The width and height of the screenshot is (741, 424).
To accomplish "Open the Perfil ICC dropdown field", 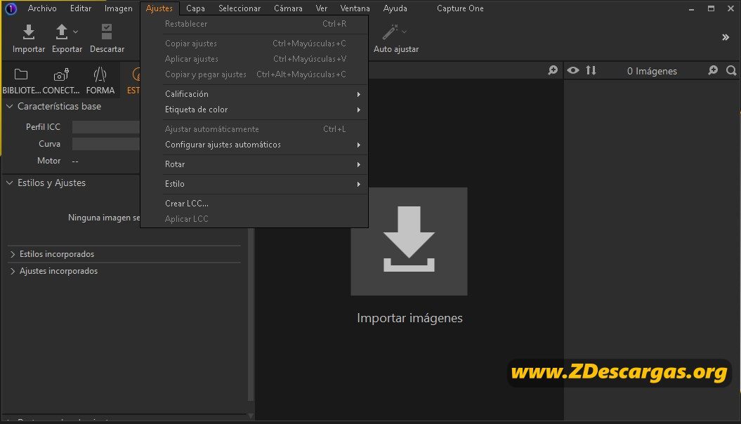I will point(106,127).
